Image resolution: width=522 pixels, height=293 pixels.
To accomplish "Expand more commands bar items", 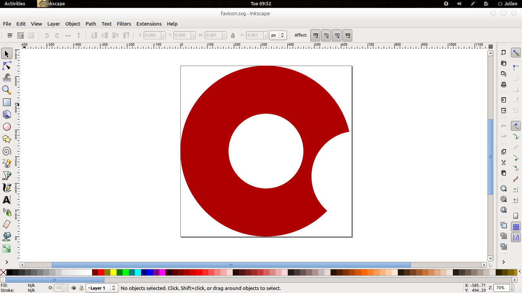I will pyautogui.click(x=504, y=262).
